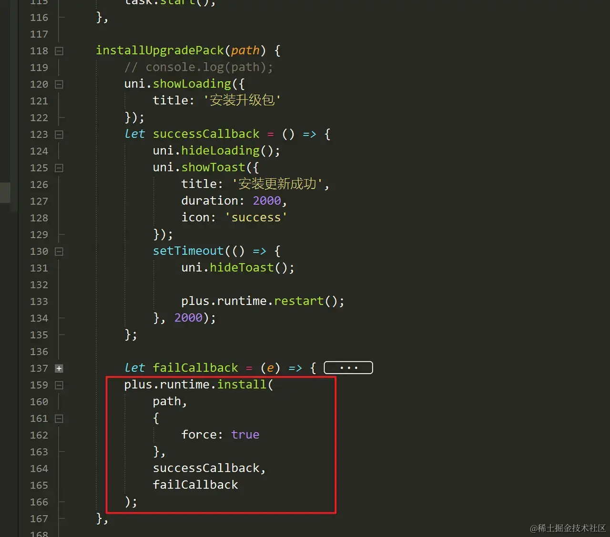Expand the folded code ellipsis placeholder
The height and width of the screenshot is (537, 610).
[348, 368]
